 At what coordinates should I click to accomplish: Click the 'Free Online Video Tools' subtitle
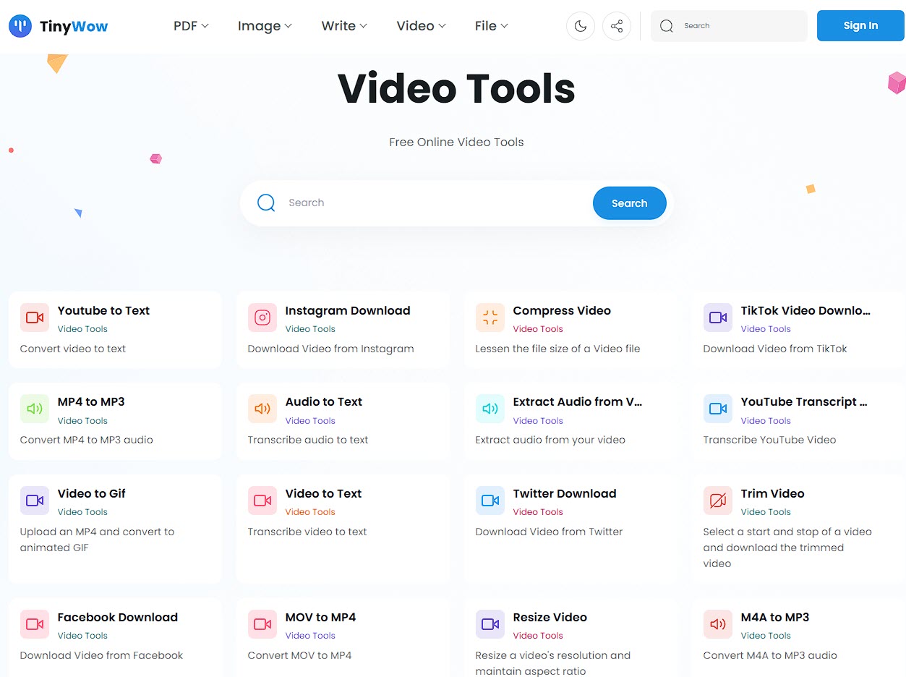(456, 142)
